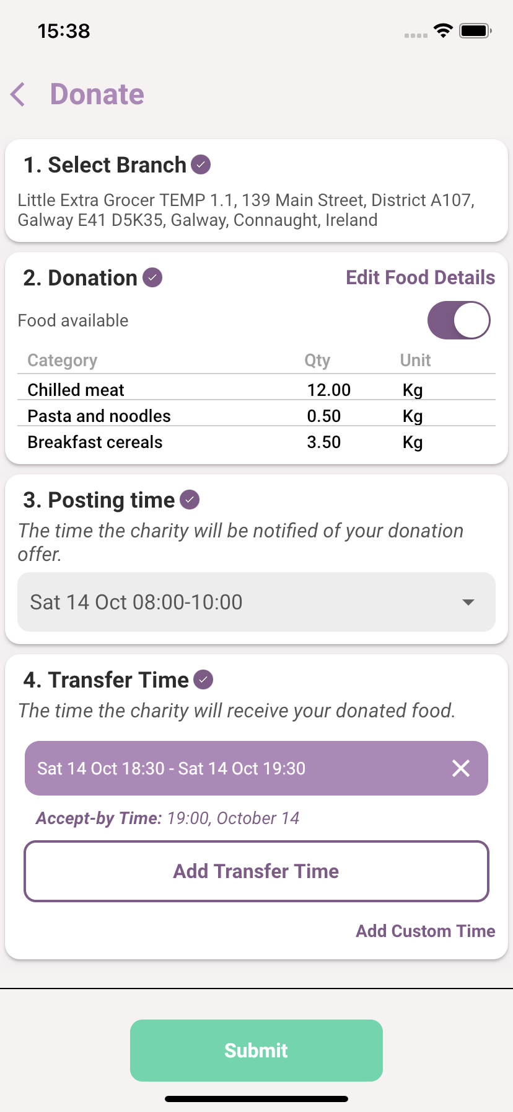Viewport: 513px width, 1112px height.
Task: Click the Transfer Time checkmark icon
Action: click(x=203, y=679)
